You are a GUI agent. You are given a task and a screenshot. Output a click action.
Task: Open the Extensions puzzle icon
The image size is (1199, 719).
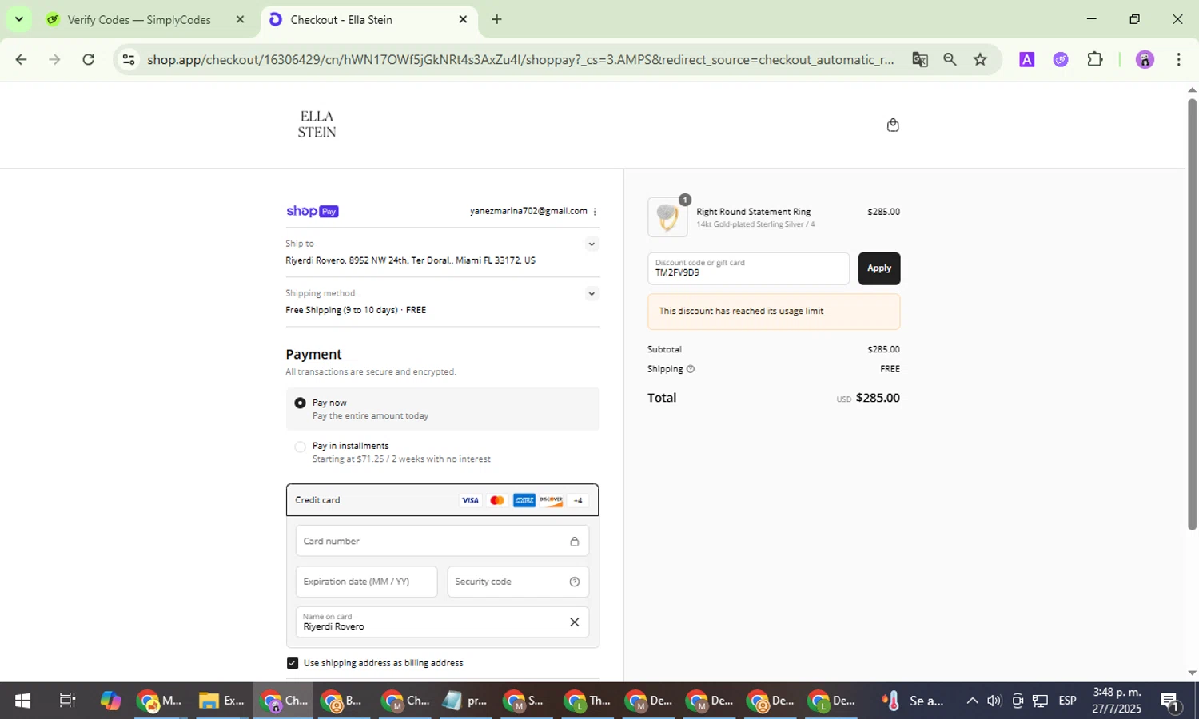pyautogui.click(x=1095, y=59)
